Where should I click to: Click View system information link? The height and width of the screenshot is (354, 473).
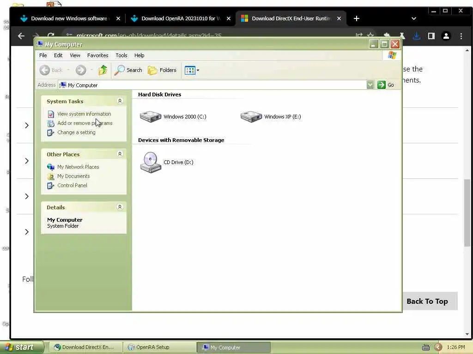[x=84, y=114]
